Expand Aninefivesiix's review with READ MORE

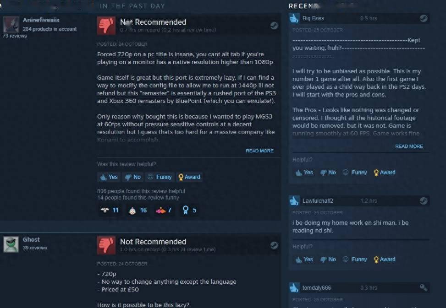[259, 151]
